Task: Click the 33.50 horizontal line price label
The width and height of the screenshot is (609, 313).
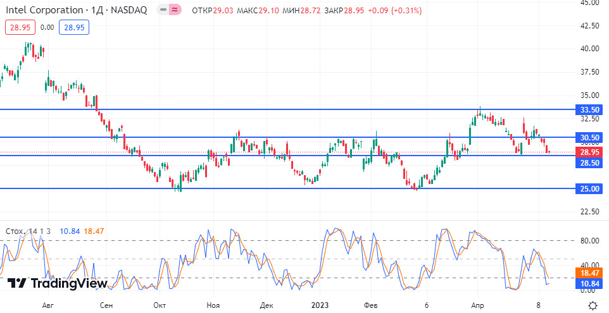Action: (x=589, y=109)
